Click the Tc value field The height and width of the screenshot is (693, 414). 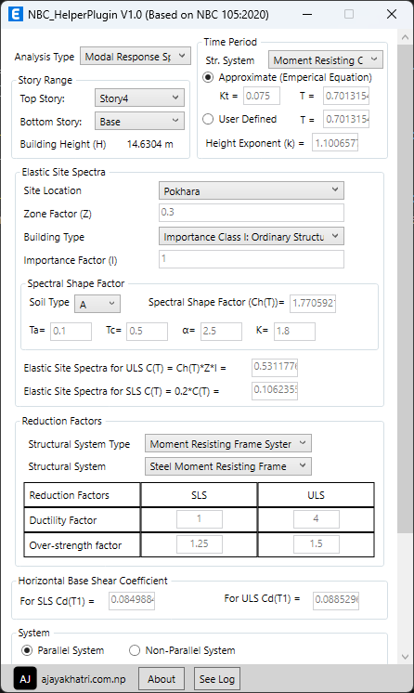pos(148,332)
